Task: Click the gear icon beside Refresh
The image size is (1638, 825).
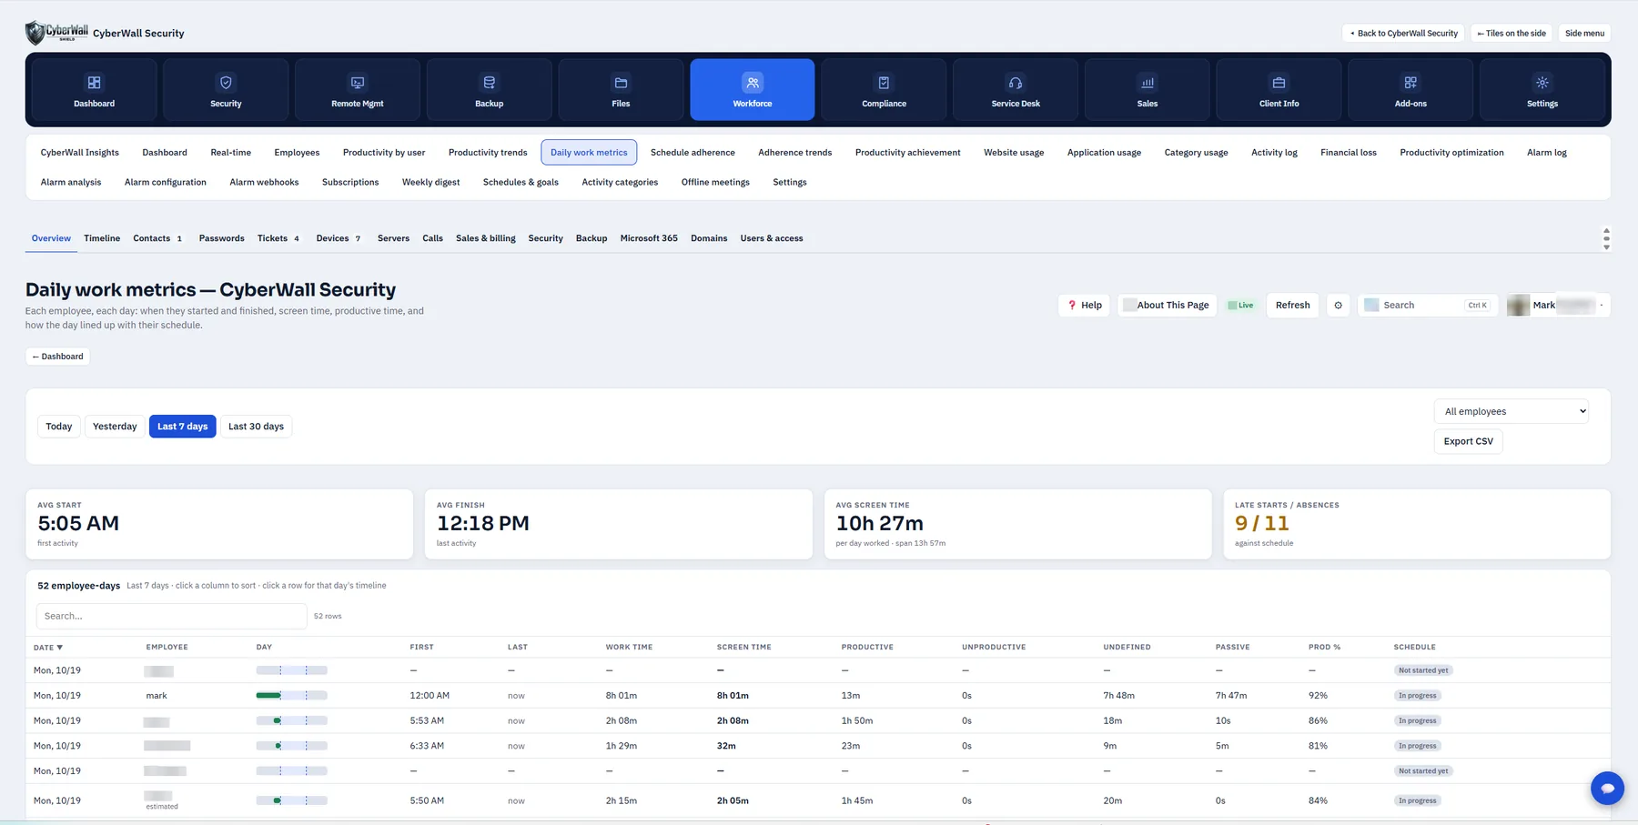Action: pyautogui.click(x=1338, y=306)
